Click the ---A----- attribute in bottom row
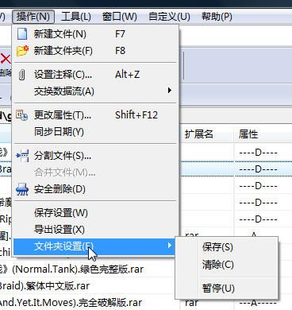The width and height of the screenshot is (292, 310). pos(258,303)
